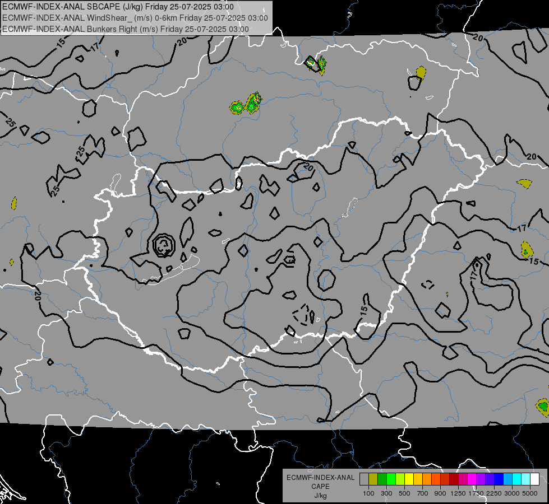Select the dark red legend swatch
The image size is (549, 504).
pyautogui.click(x=454, y=479)
